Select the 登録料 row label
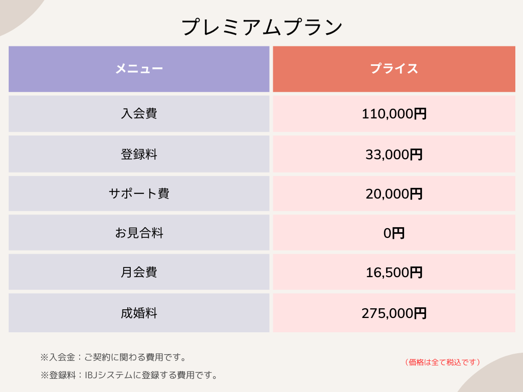The image size is (523, 392). point(139,154)
